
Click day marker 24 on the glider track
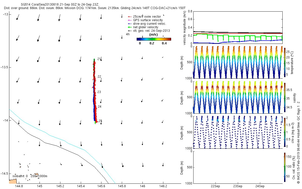pyautogui.click(x=100, y=107)
